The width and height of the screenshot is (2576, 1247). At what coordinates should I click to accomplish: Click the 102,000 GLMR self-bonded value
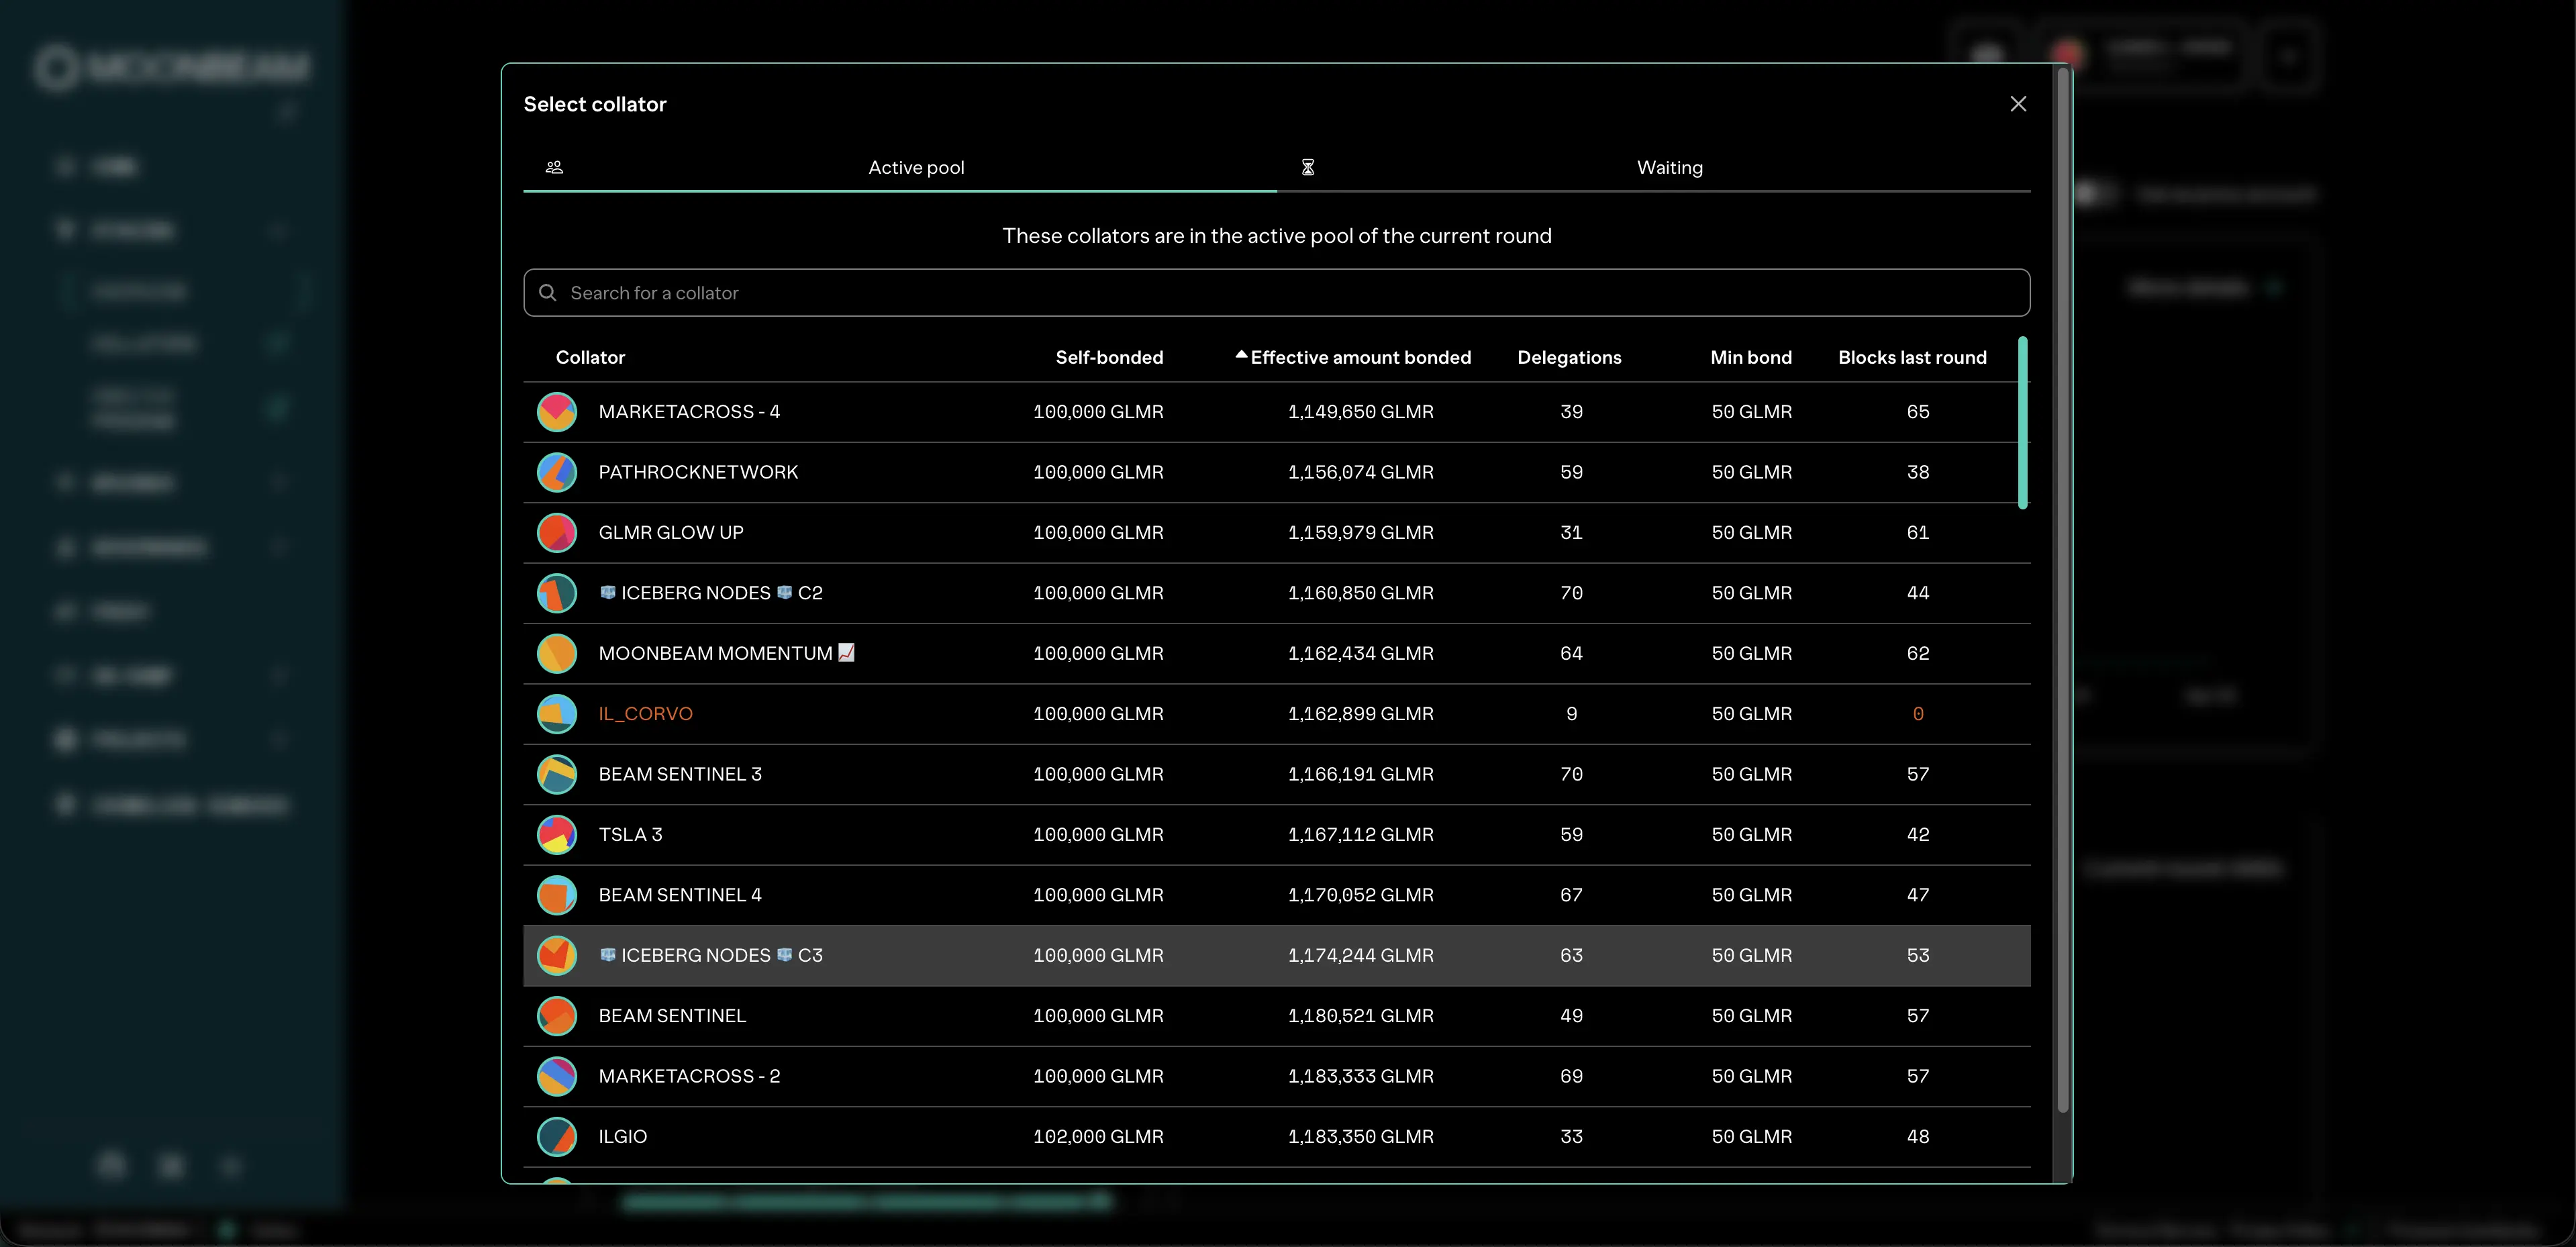[x=1098, y=1137]
